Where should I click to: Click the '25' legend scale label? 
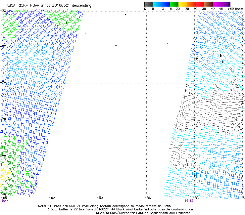pyautogui.click(x=187, y=9)
